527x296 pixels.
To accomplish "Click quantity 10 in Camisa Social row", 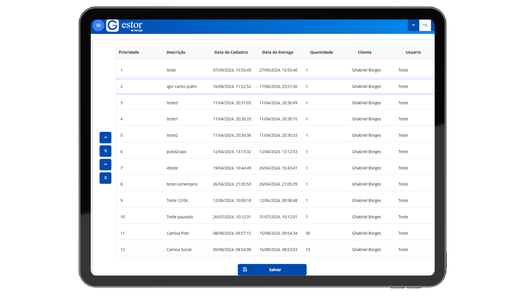I will point(308,250).
